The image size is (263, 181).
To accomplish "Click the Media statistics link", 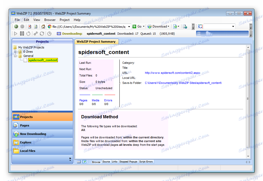I will click(96, 100).
